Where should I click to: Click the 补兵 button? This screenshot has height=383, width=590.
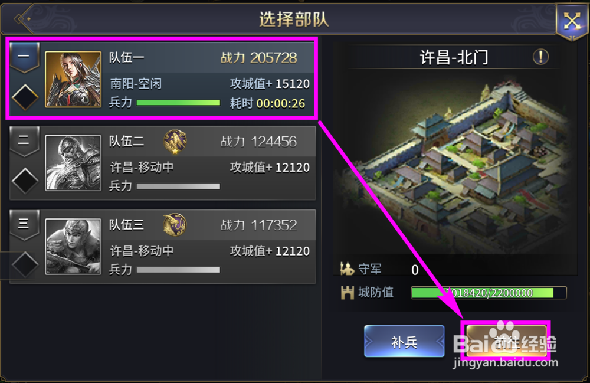pos(404,341)
